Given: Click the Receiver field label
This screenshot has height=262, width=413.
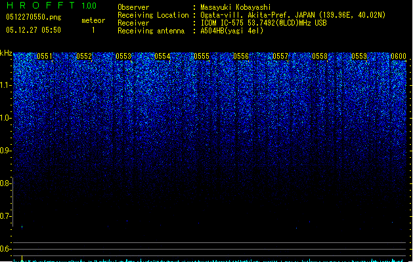Looking at the screenshot, I should tap(133, 23).
